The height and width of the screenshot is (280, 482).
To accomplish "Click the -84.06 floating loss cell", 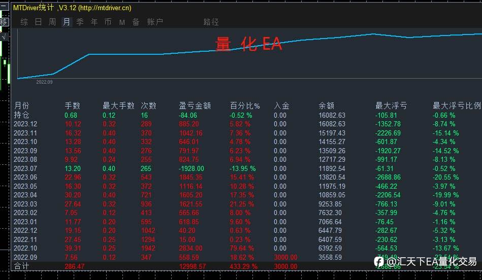I will pyautogui.click(x=188, y=115).
